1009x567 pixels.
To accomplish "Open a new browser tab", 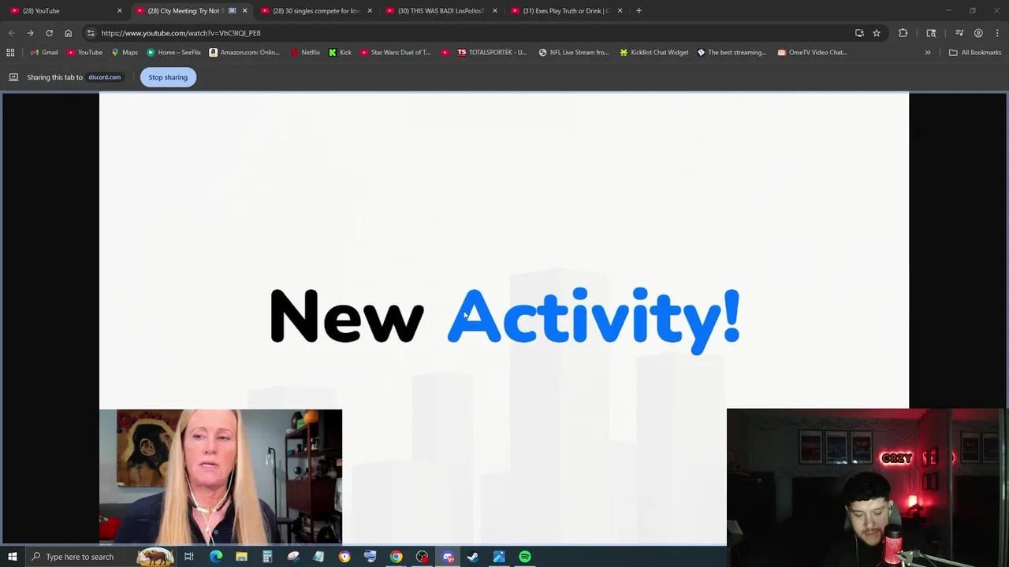I will [639, 11].
